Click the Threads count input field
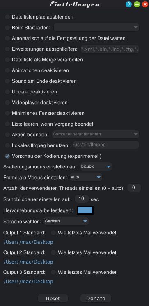The width and height of the screenshot is (149, 306). (x=134, y=188)
